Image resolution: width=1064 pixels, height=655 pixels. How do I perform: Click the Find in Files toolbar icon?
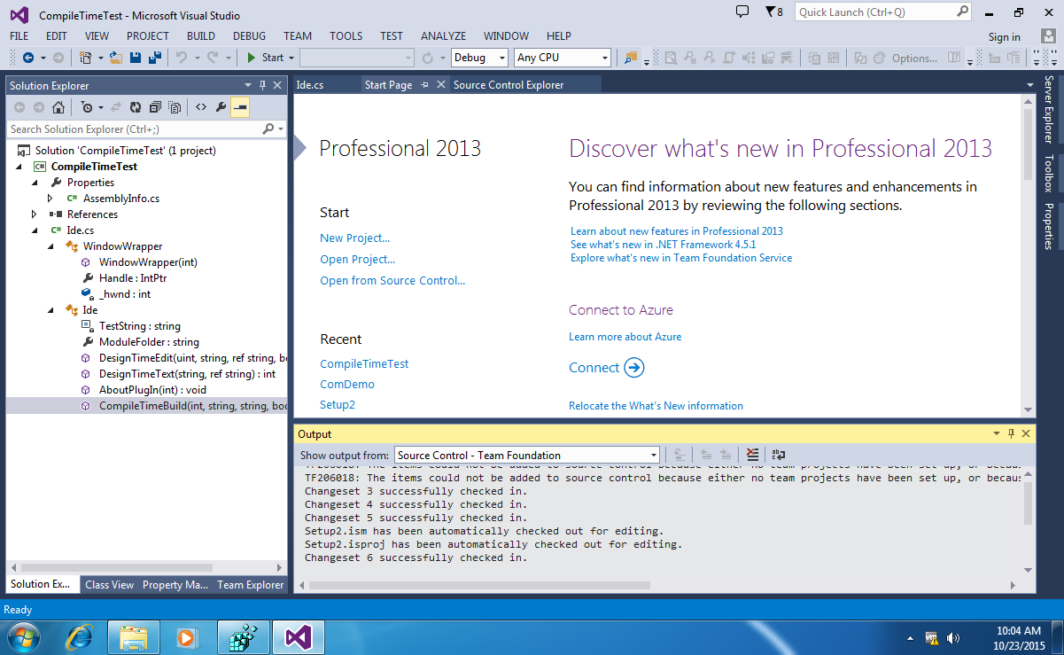[x=630, y=58]
